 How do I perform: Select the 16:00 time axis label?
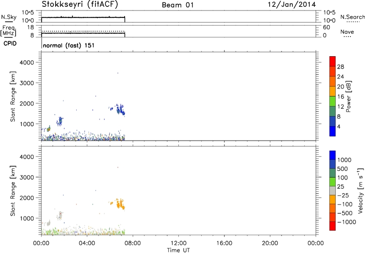tap(224, 243)
